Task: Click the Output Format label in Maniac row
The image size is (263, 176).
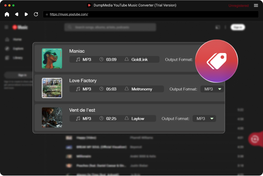Action: pyautogui.click(x=179, y=59)
